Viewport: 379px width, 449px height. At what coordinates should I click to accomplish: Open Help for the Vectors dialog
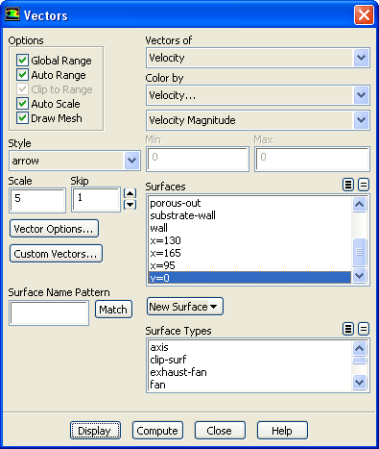click(x=282, y=431)
